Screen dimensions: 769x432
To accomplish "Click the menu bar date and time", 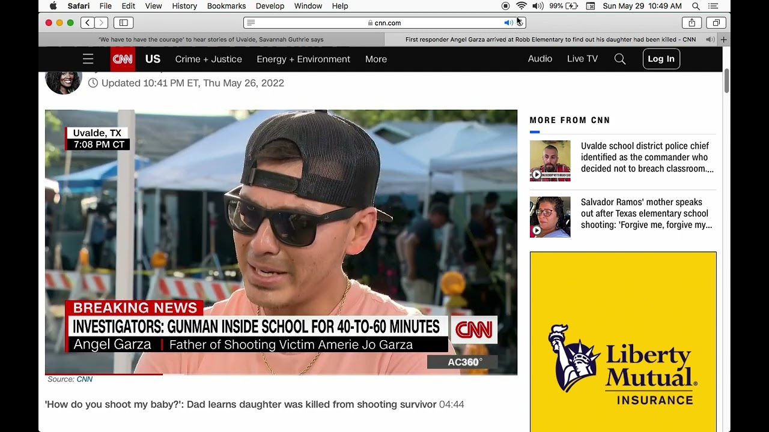I will [642, 6].
